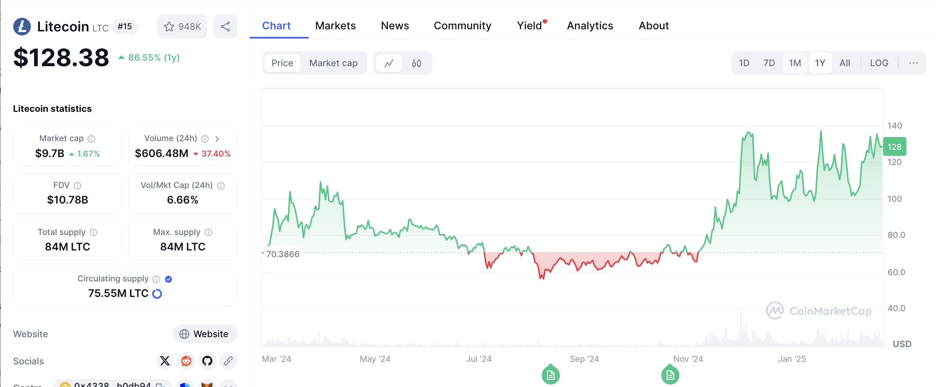Screen dimensions: 941x387
Task: Add Litecoin to watchlist via star button
Action: (x=182, y=27)
